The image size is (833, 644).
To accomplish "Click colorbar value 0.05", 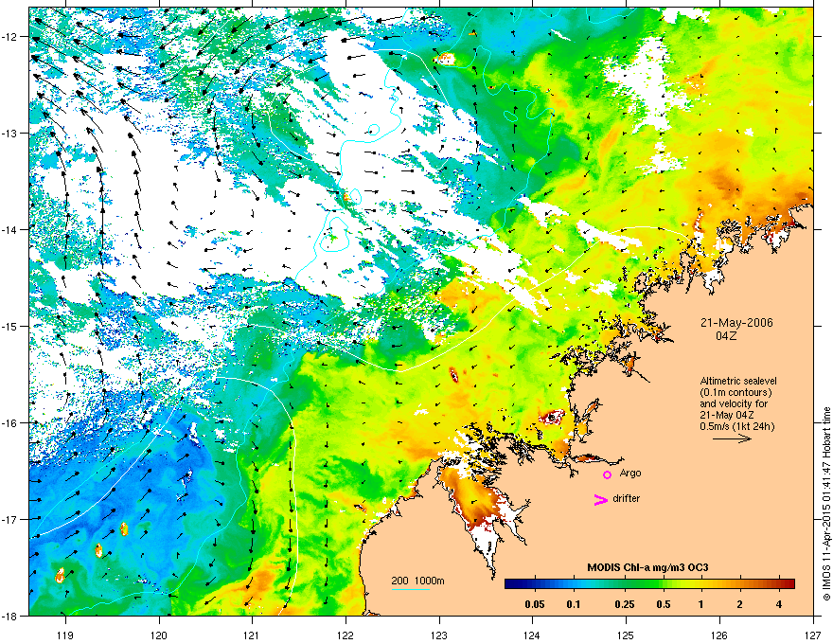I will pyautogui.click(x=535, y=604).
